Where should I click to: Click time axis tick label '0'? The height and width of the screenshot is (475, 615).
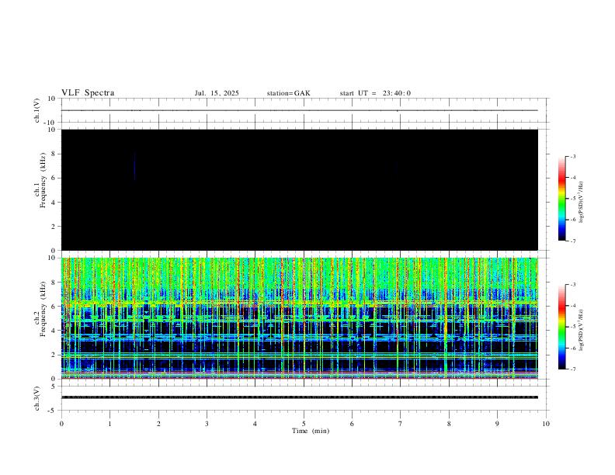click(x=61, y=424)
